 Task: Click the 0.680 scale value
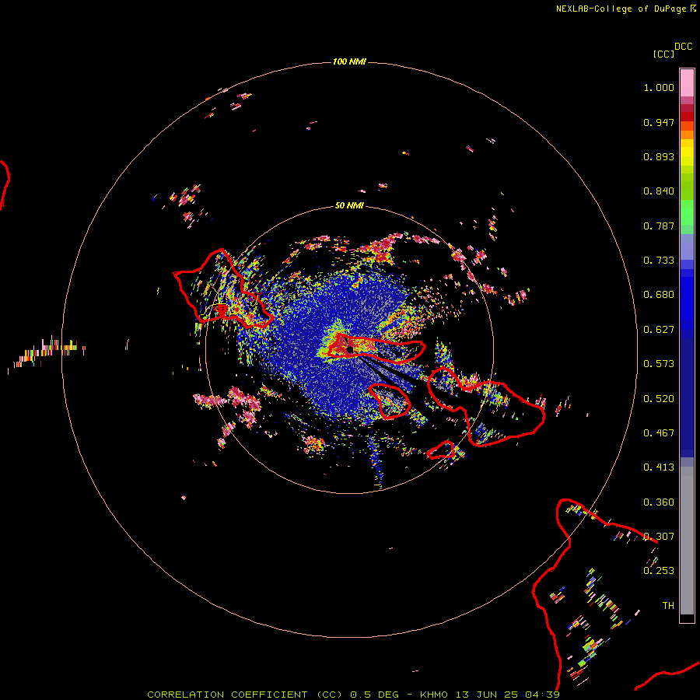click(x=659, y=295)
